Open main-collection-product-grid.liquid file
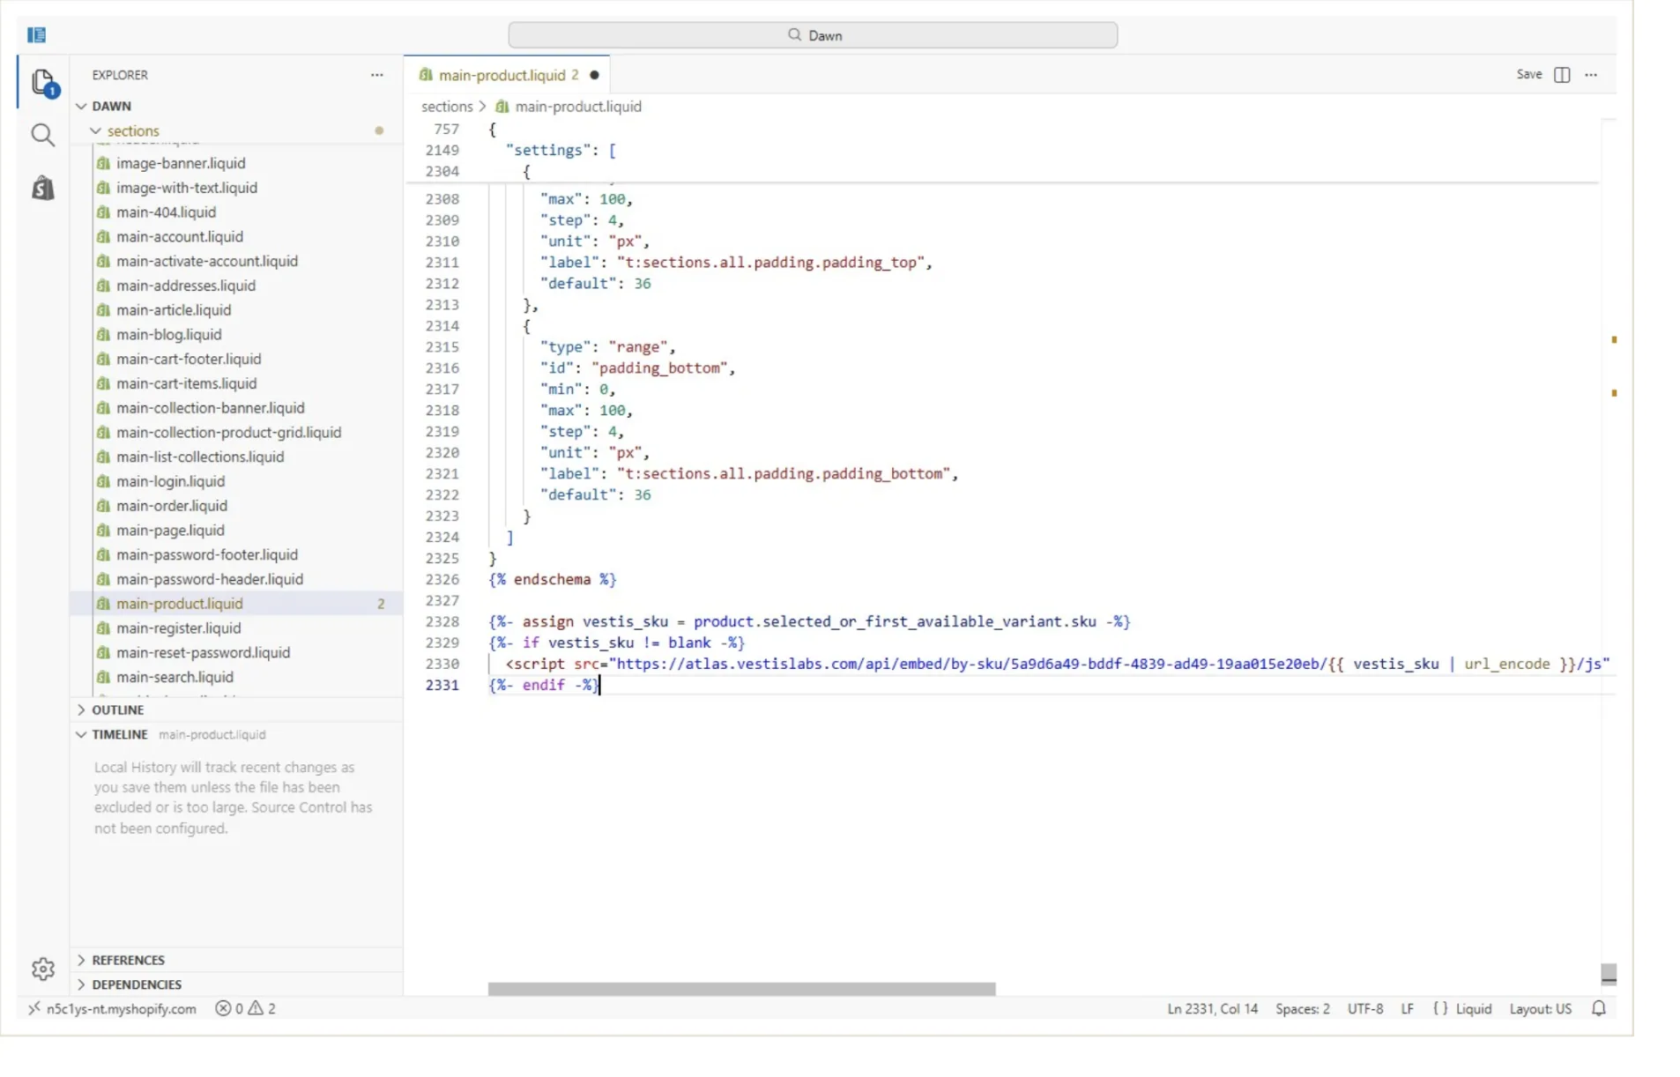1680x1077 pixels. [228, 433]
